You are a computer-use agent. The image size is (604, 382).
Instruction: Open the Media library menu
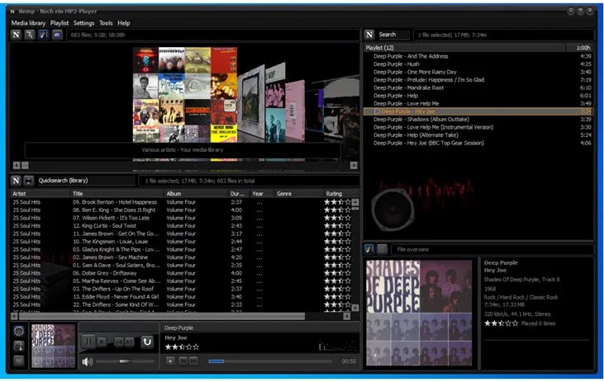(28, 23)
